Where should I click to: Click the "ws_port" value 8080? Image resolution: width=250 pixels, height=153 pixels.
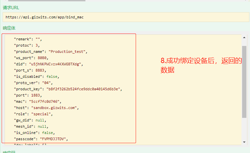coord(42,58)
